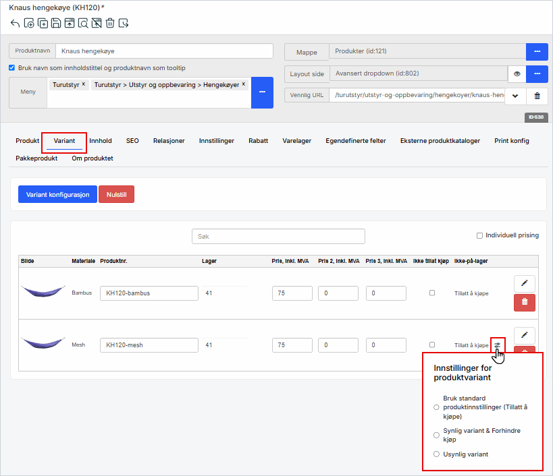The height and width of the screenshot is (476, 553).
Task: Enable the Individuell prising checkbox
Action: pyautogui.click(x=479, y=235)
